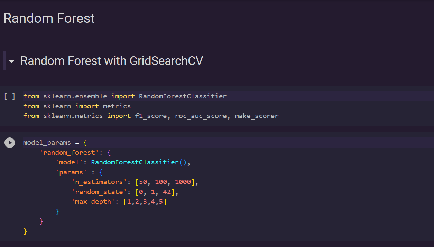Viewport: 434px width, 247px height.
Task: Click the final yellow closing brace
Action: click(25, 231)
